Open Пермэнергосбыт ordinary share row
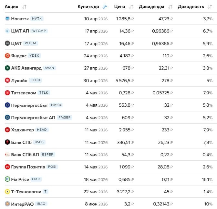 29,105
